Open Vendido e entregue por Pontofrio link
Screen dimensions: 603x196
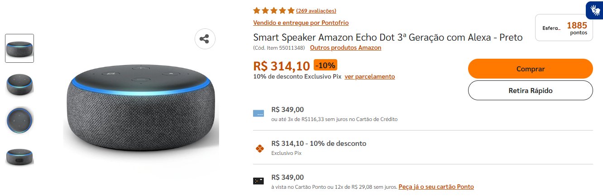pos(301,23)
